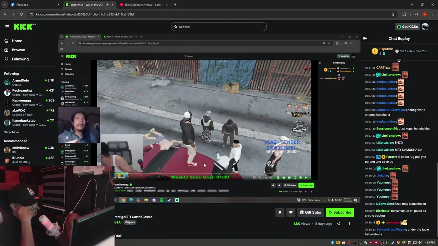Go back in browser
Image resolution: width=438 pixels, height=246 pixels.
(x=5, y=14)
